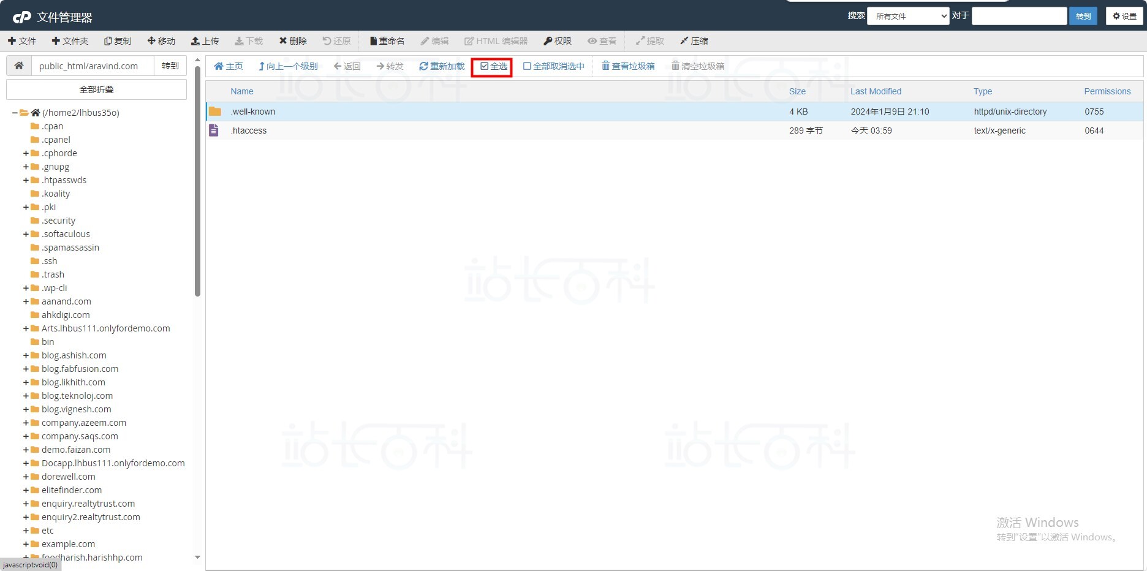Open the 所有文件 search dropdown
Viewport: 1147px width, 571px height.
click(x=907, y=16)
